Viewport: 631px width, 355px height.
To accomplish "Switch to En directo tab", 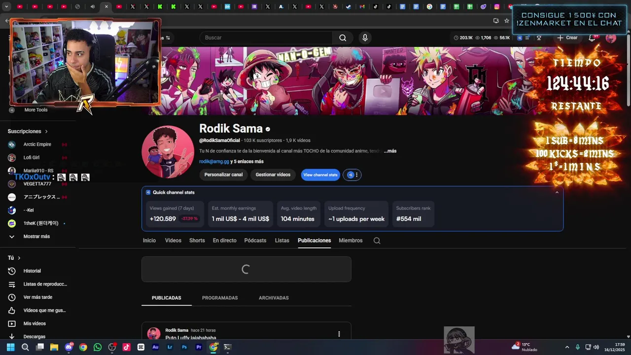I will point(224,241).
